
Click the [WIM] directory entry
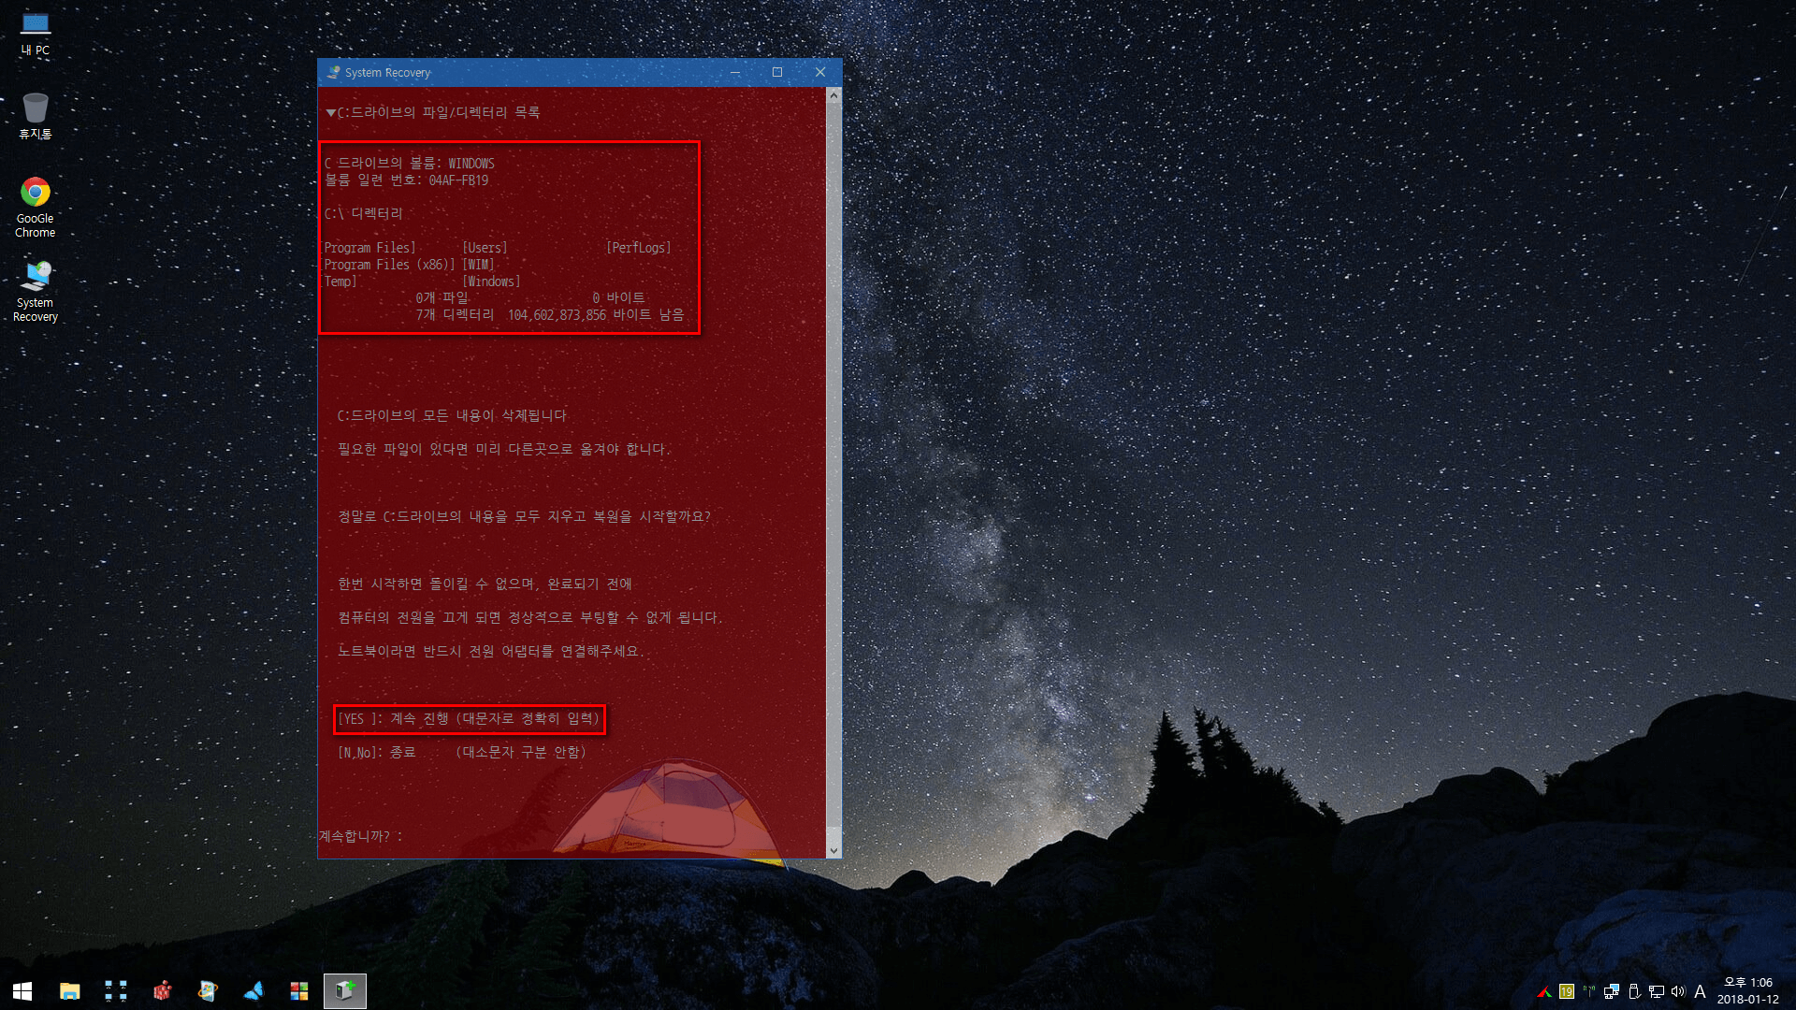(x=478, y=265)
